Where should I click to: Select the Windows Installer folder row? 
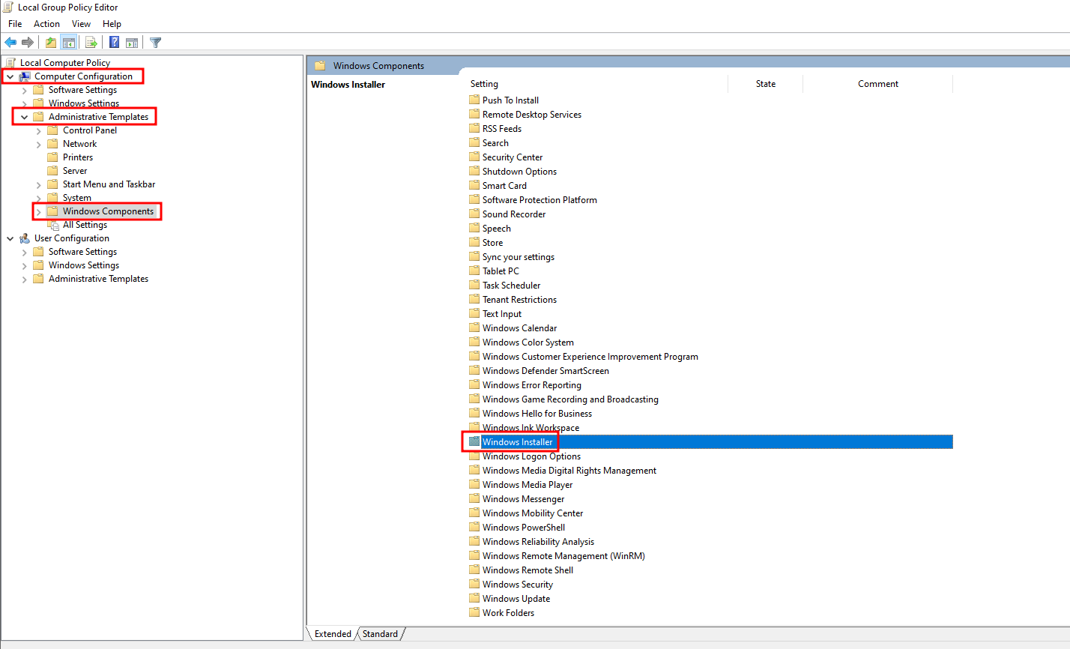tap(710, 442)
